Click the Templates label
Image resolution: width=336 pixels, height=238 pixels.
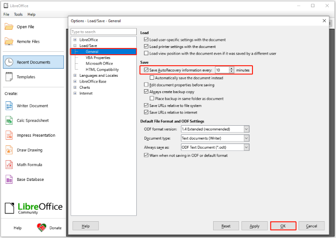26,77
